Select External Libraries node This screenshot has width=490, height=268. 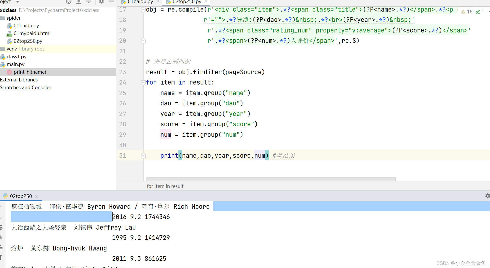tap(19, 80)
